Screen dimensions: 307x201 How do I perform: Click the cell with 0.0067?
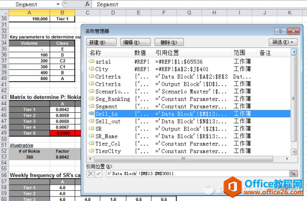click(62, 127)
